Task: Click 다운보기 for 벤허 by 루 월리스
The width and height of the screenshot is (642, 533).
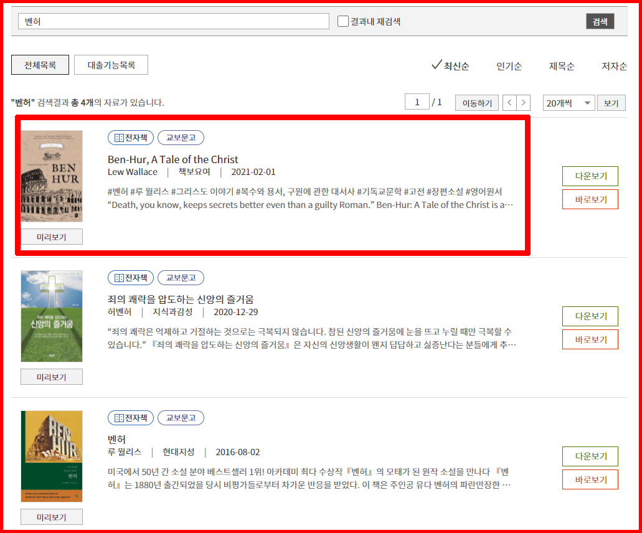Action: [x=590, y=456]
